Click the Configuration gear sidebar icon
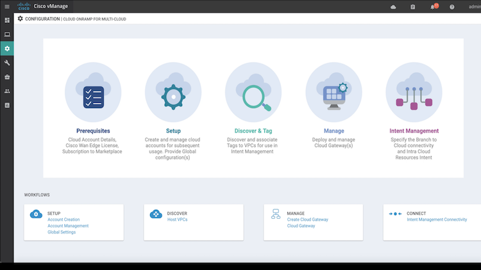Image resolution: width=481 pixels, height=270 pixels. click(7, 49)
